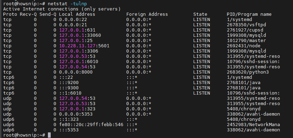Click the udp address 127.0.0.1:323
The width and height of the screenshot is (293, 138).
[77, 109]
